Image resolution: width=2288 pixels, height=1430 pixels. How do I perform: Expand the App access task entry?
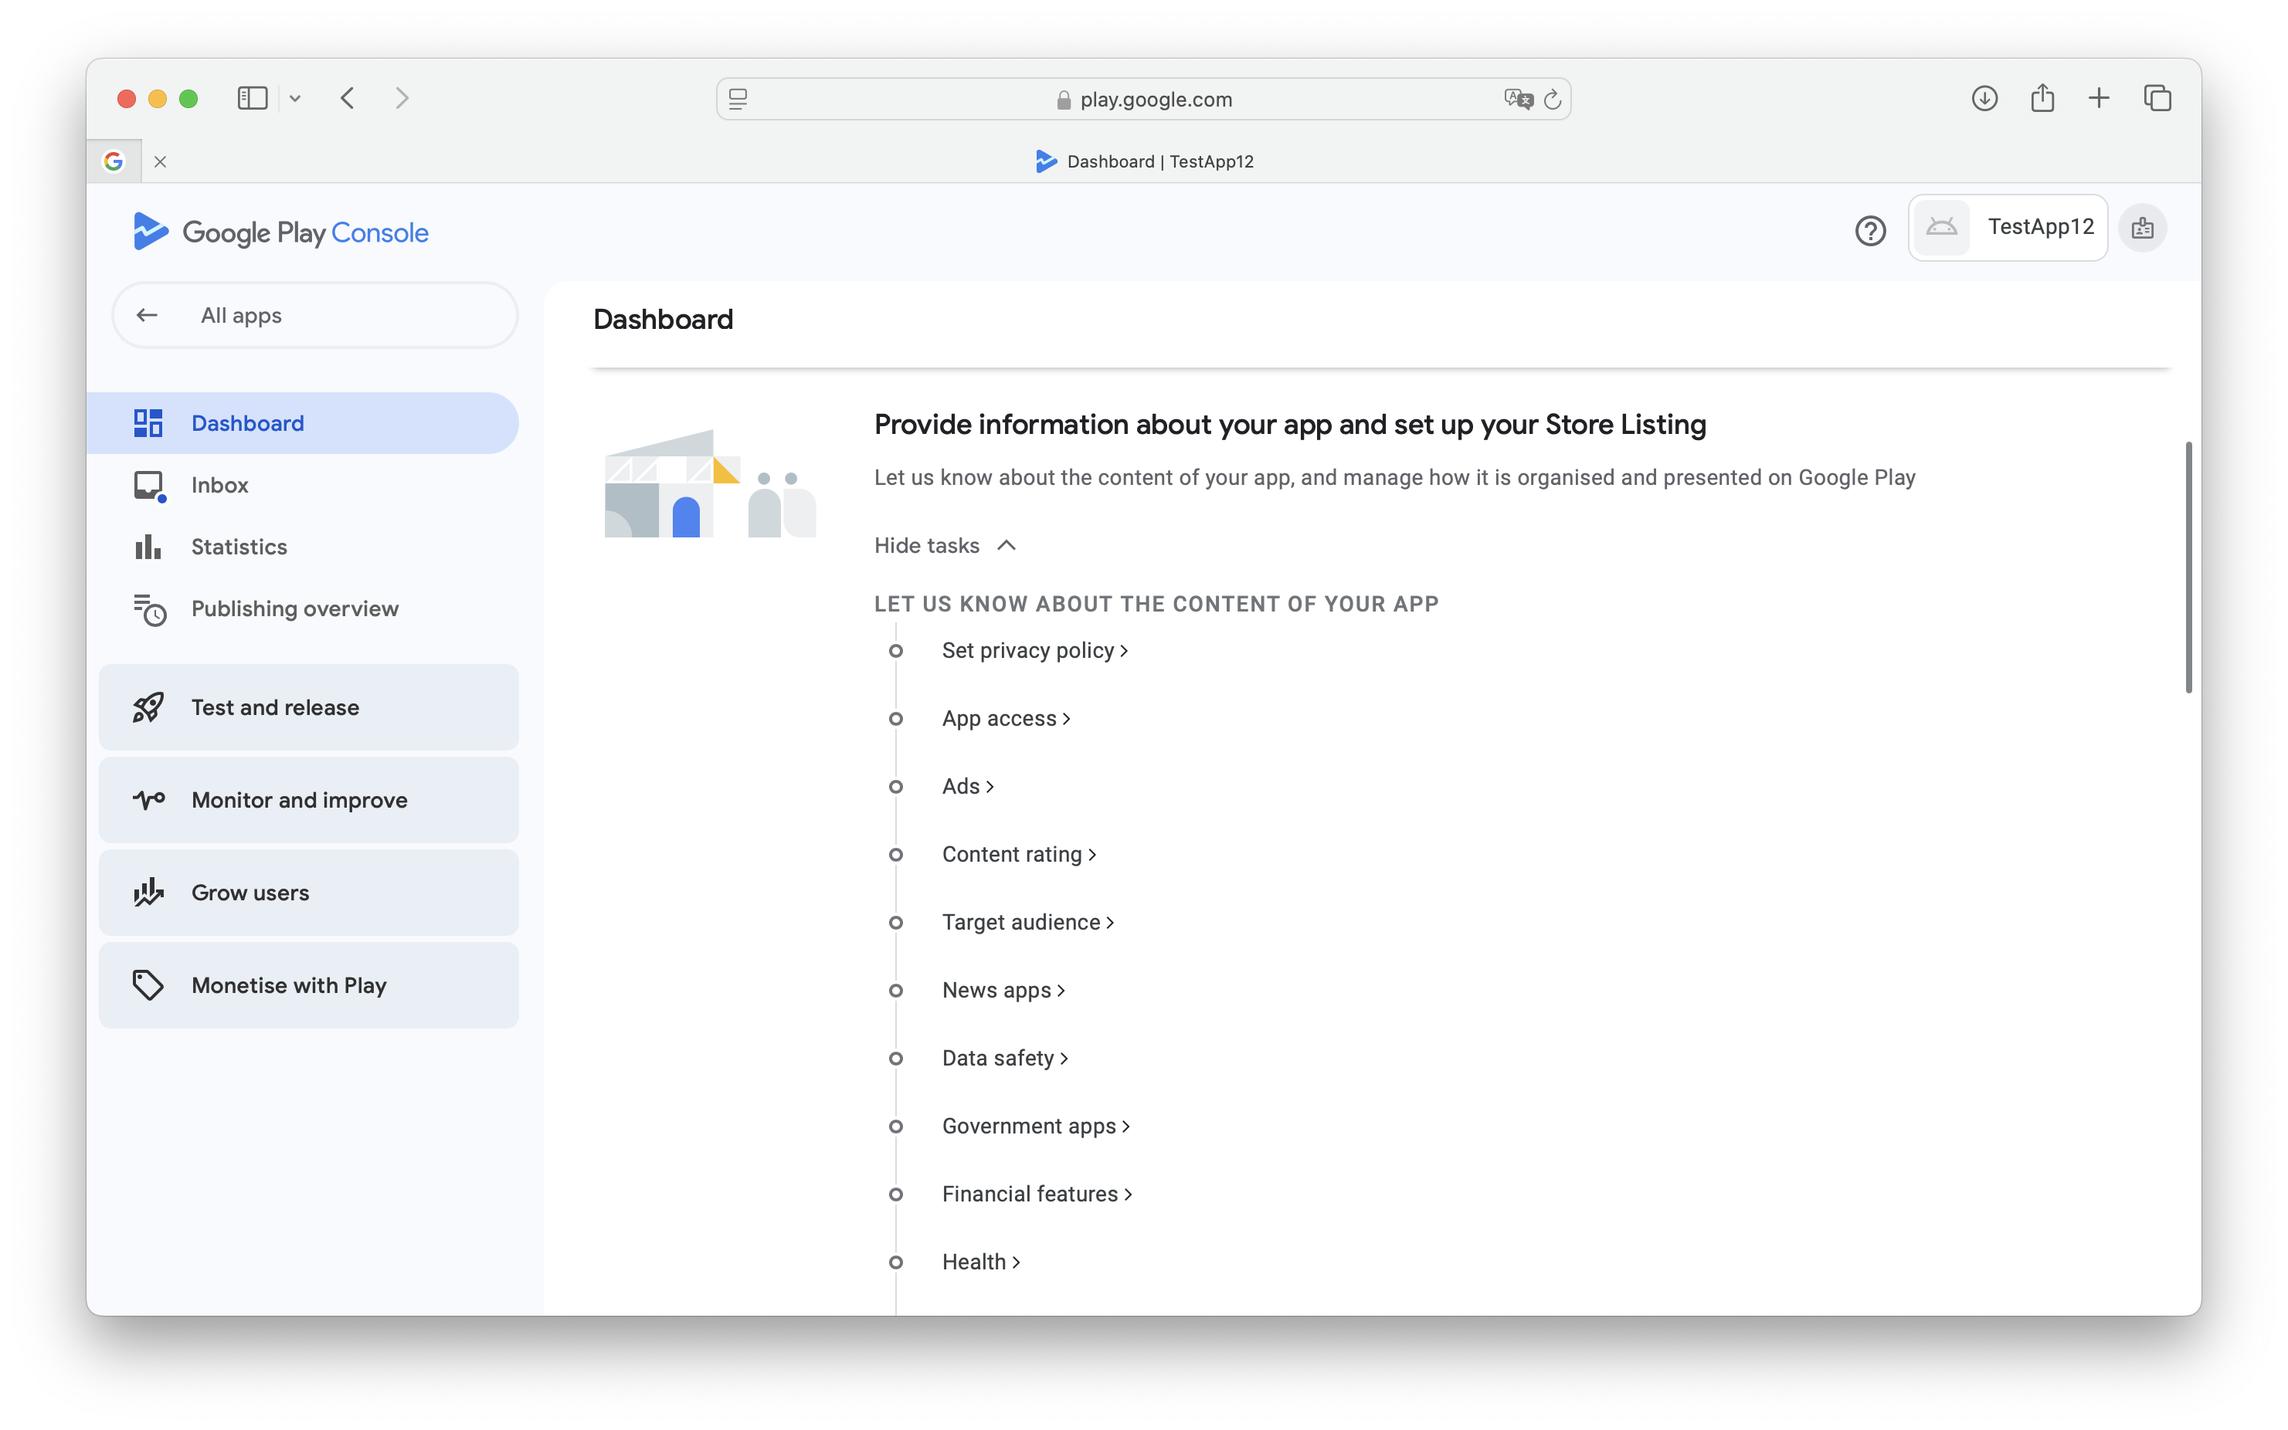[x=998, y=717]
